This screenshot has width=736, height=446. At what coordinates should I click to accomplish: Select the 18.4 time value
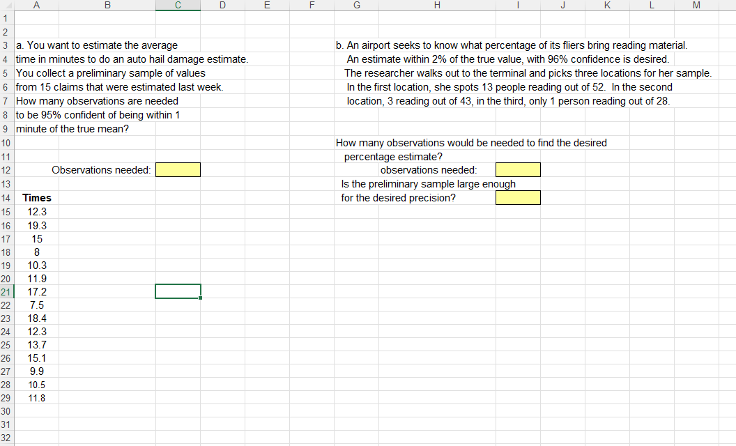37,318
